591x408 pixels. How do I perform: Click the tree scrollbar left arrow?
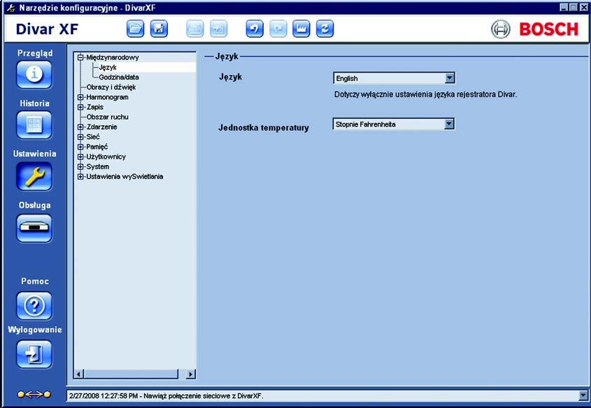(79, 374)
